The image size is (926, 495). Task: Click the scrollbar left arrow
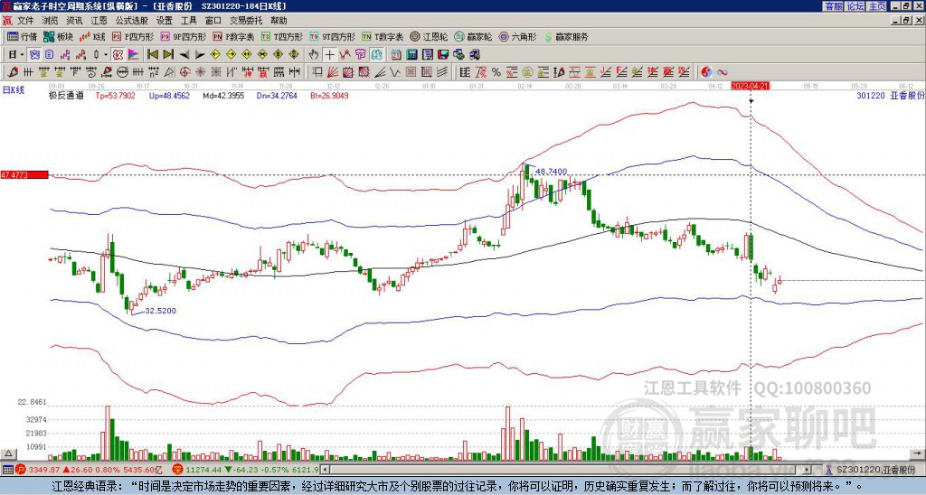[x=325, y=470]
